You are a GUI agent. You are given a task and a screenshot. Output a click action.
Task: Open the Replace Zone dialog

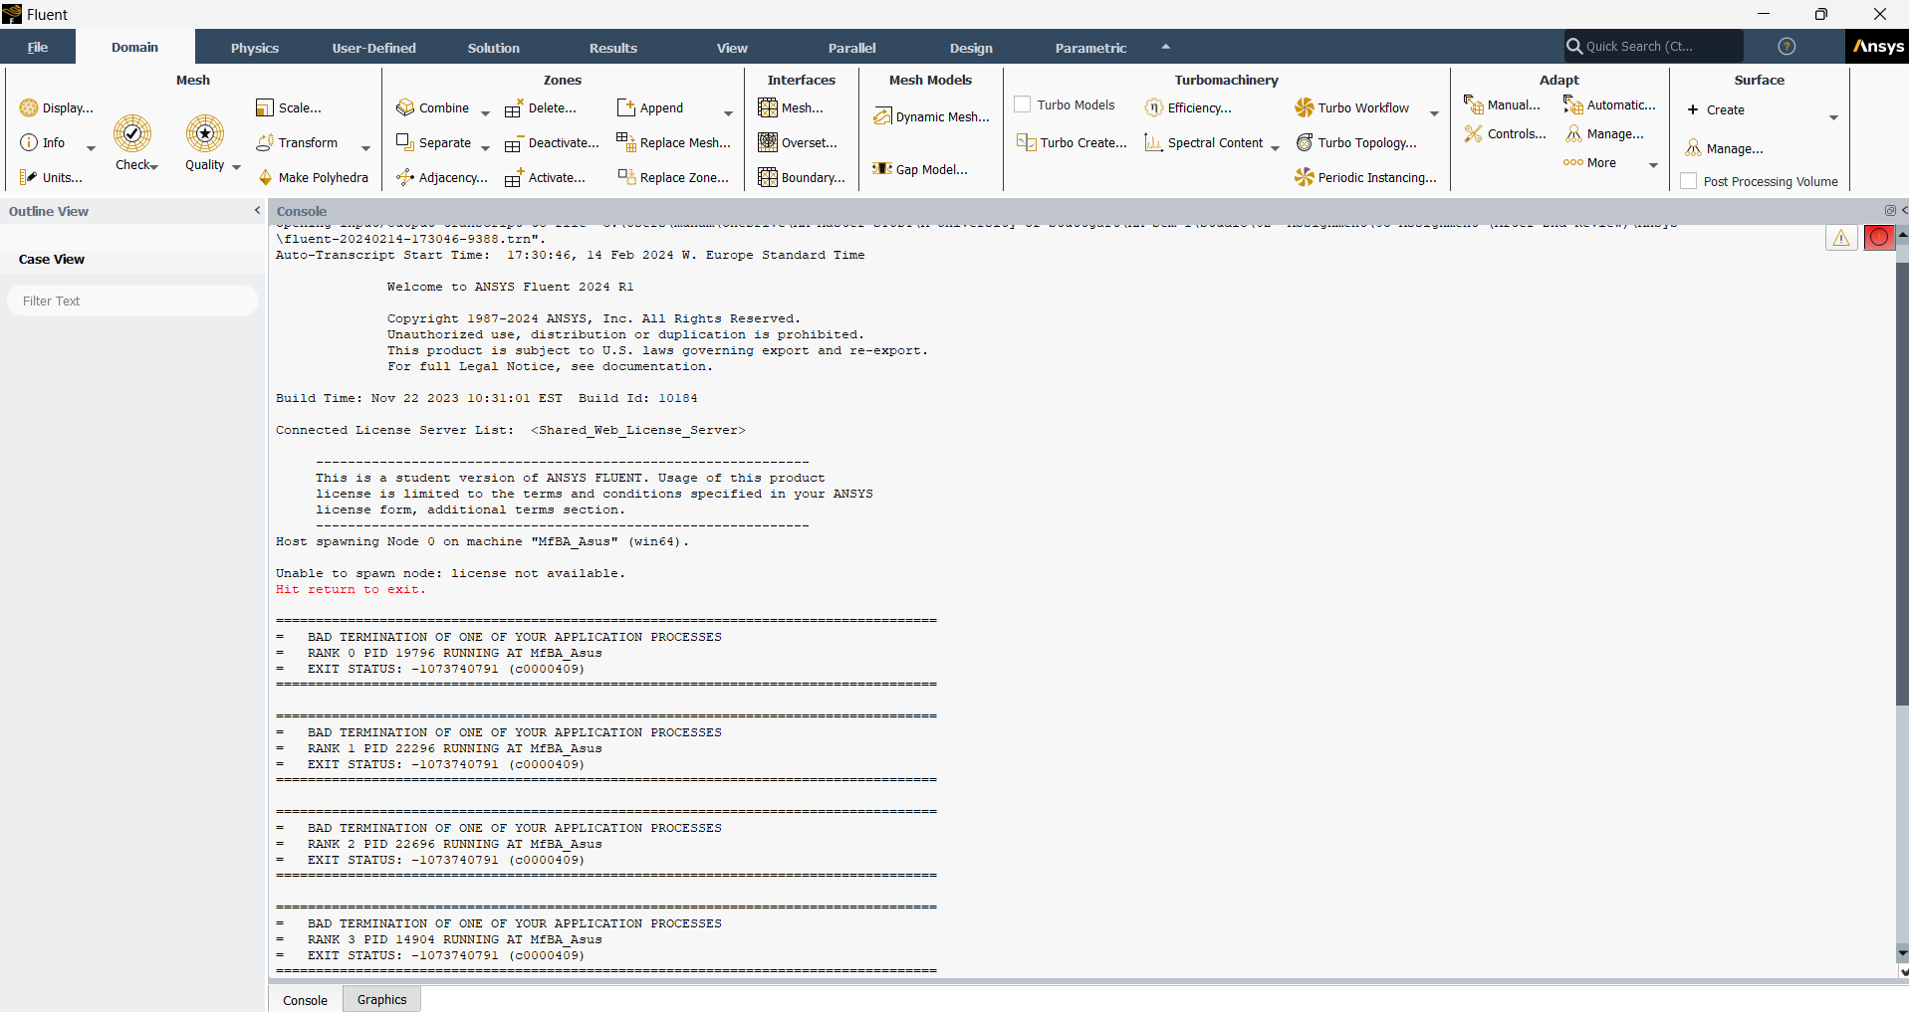tap(673, 177)
